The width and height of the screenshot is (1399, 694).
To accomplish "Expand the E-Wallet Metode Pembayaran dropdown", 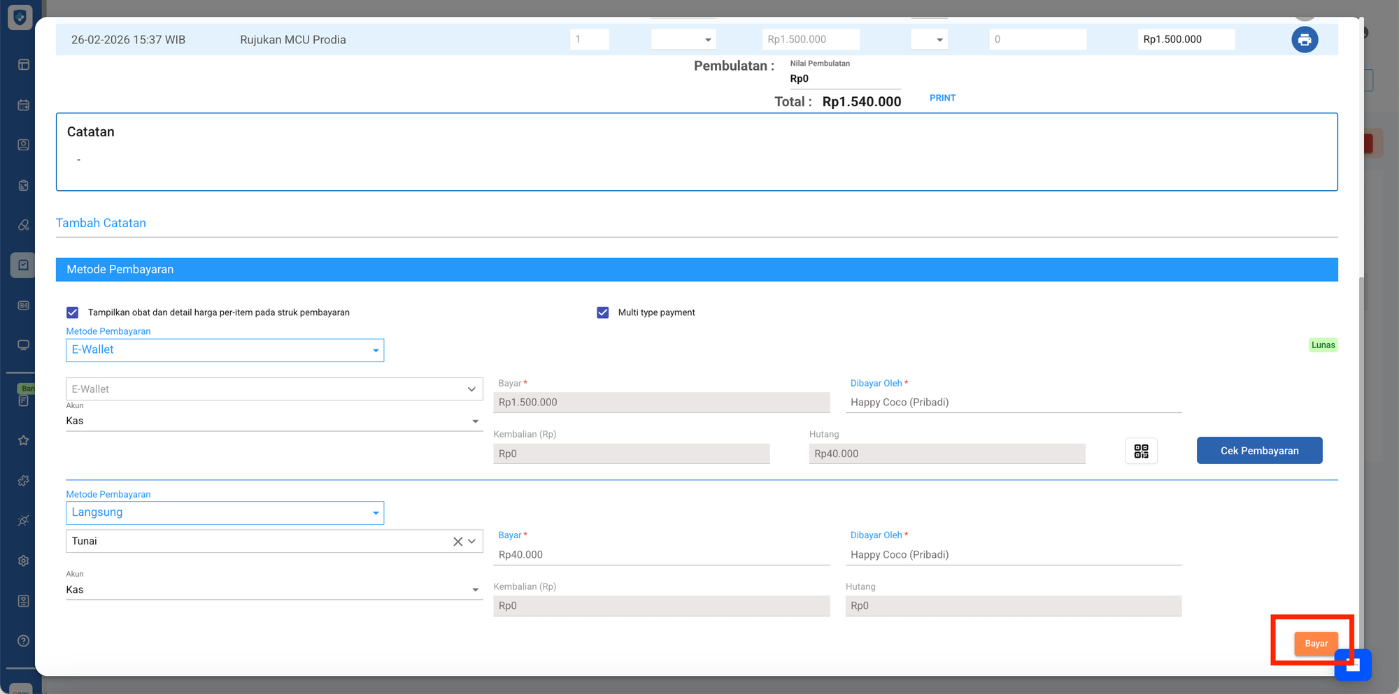I will (225, 350).
